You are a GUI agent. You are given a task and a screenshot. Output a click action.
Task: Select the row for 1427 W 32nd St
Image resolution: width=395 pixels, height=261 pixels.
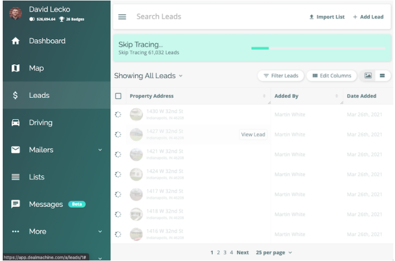pos(118,134)
